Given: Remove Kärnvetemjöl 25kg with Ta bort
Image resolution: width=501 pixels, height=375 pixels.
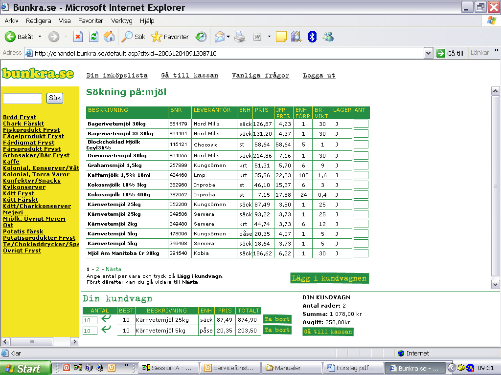Looking at the screenshot, I should 277,319.
